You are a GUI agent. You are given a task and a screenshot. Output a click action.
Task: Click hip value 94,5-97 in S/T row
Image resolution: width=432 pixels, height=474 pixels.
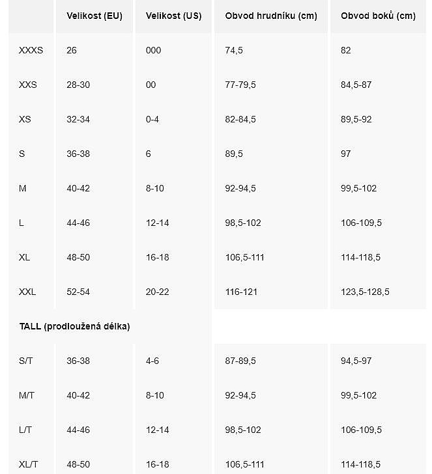tap(356, 361)
